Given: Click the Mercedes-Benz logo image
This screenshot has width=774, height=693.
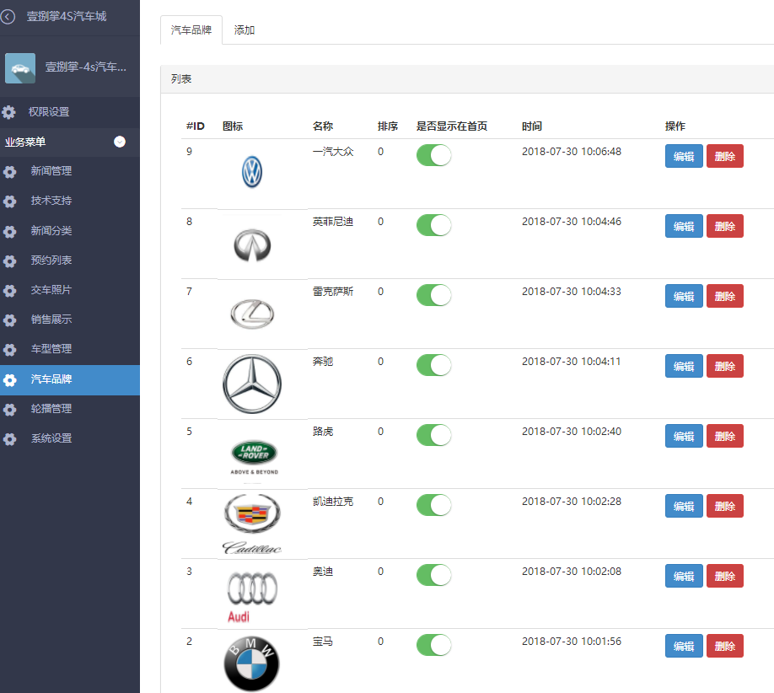Looking at the screenshot, I should [252, 384].
